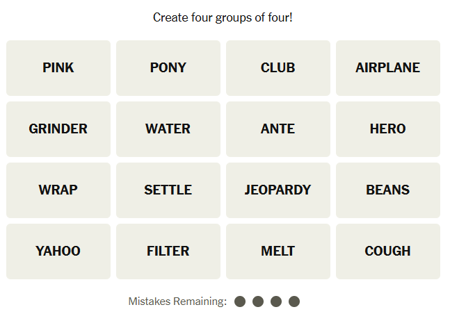Click the "Mistakes Remaining:" label

[x=177, y=301]
